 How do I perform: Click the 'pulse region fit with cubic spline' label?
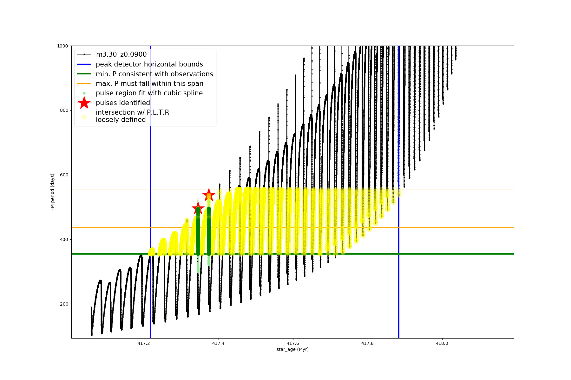pos(149,93)
